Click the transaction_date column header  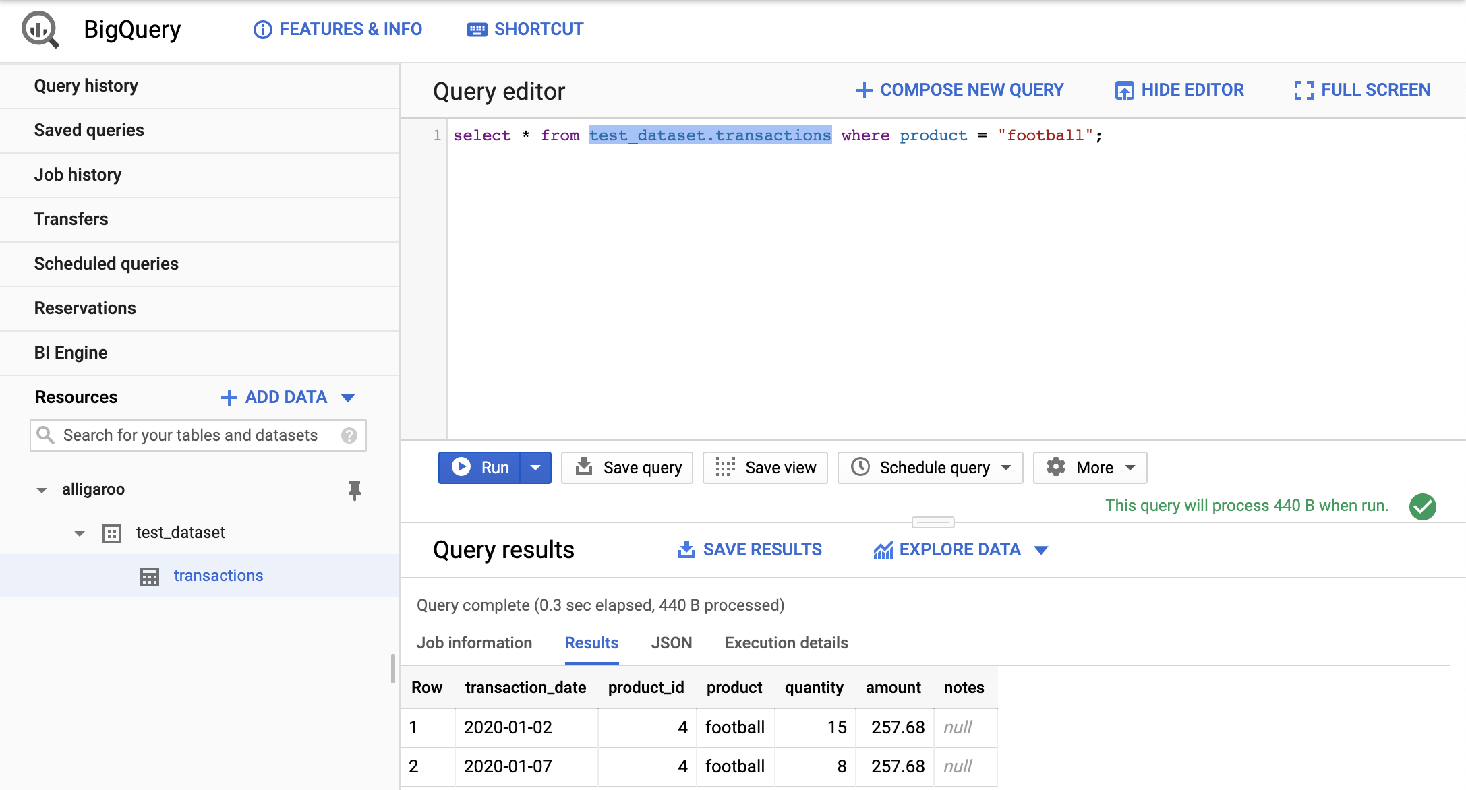525,688
